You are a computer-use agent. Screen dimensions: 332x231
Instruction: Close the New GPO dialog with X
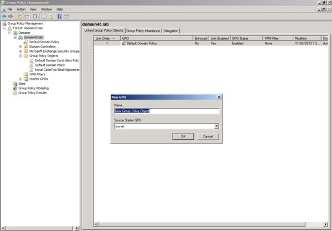tap(219, 97)
